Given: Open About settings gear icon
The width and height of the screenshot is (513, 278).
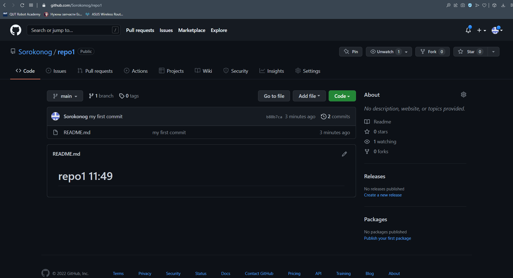Looking at the screenshot, I should [463, 95].
